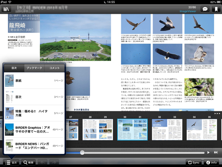Open the 表紙 entry, 1ページ
Screen dimensions: 222x167
coord(34,81)
